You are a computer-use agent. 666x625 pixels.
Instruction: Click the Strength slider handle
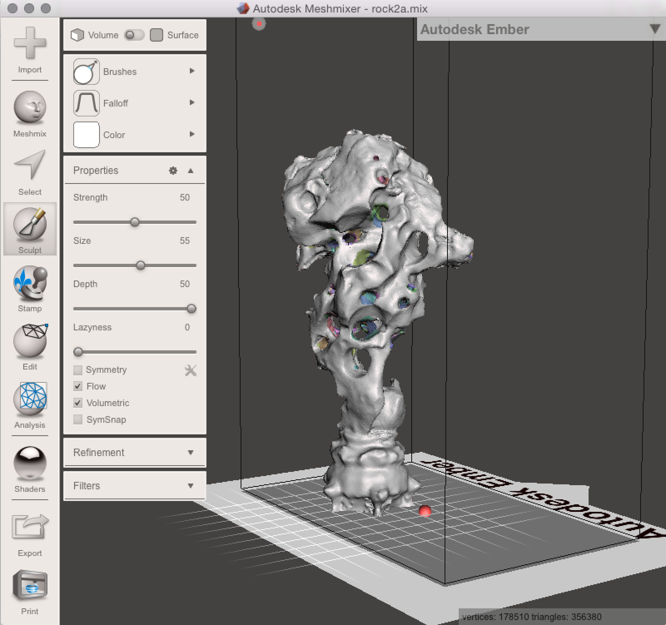coord(134,222)
